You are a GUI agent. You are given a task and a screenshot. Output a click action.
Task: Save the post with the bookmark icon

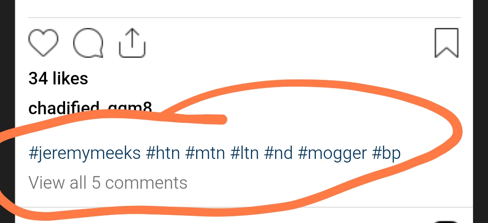pos(446,43)
